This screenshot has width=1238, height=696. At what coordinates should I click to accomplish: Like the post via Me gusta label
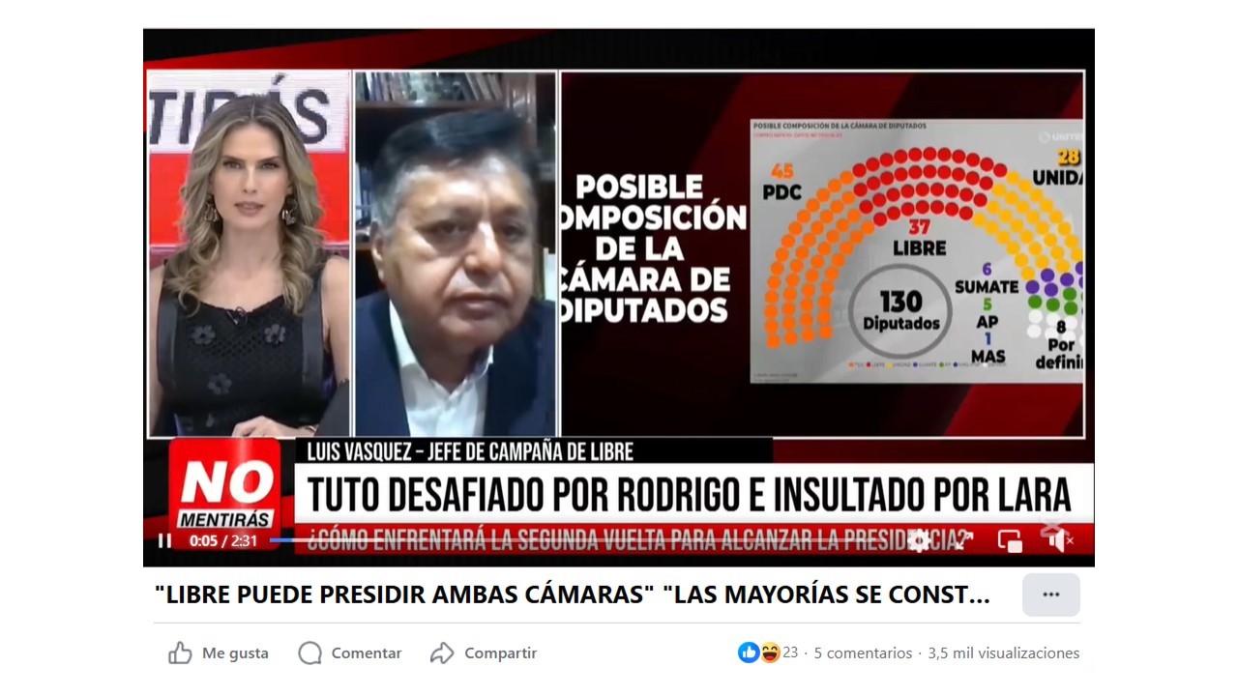point(235,653)
